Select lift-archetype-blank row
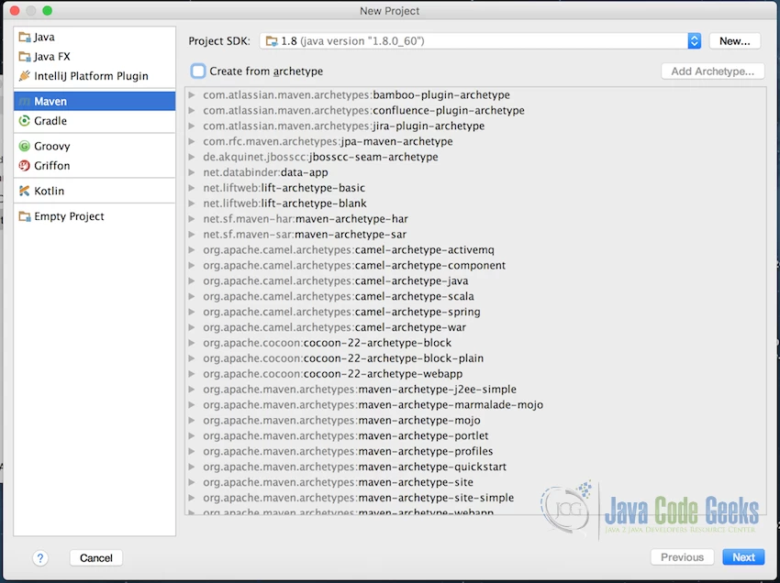The height and width of the screenshot is (583, 780). (x=475, y=203)
